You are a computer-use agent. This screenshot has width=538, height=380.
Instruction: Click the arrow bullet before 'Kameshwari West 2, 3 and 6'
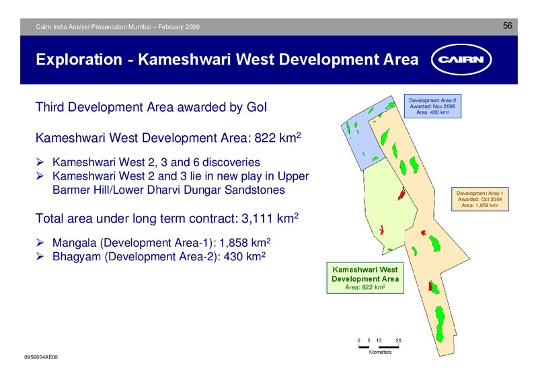click(40, 162)
